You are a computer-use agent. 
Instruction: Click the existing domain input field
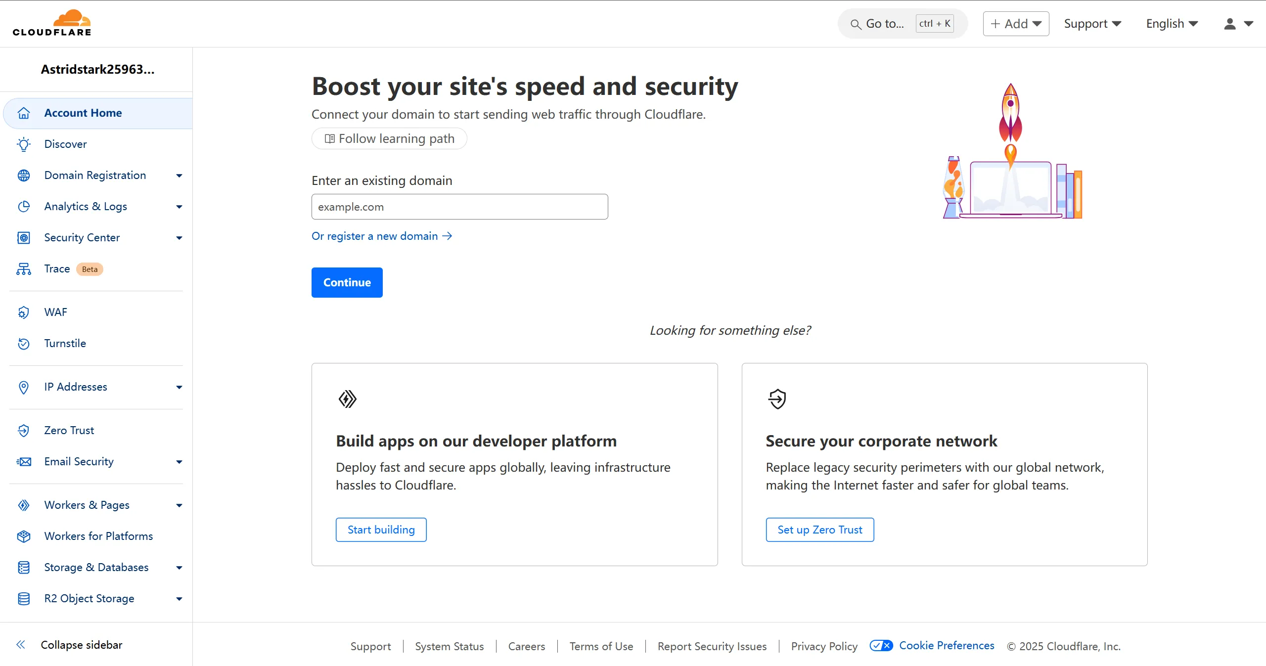(459, 207)
